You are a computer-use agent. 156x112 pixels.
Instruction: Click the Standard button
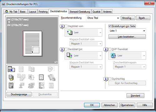pos(135,96)
